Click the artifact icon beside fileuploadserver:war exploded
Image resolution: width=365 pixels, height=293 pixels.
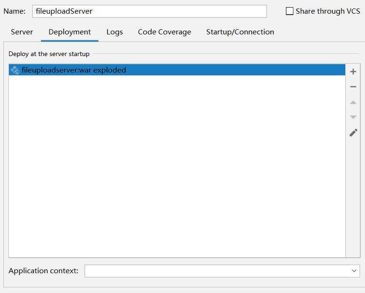[x=15, y=70]
